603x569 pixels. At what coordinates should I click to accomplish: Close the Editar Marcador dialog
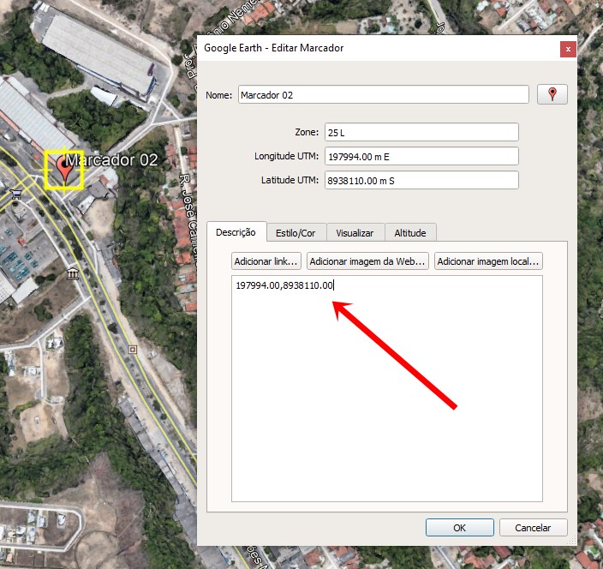pos(568,49)
